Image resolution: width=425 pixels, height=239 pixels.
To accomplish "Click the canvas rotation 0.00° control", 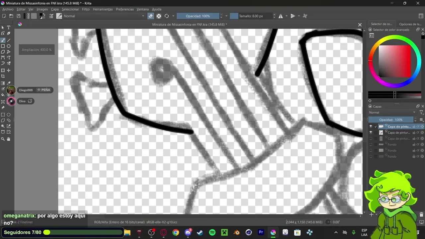I will click(333, 222).
